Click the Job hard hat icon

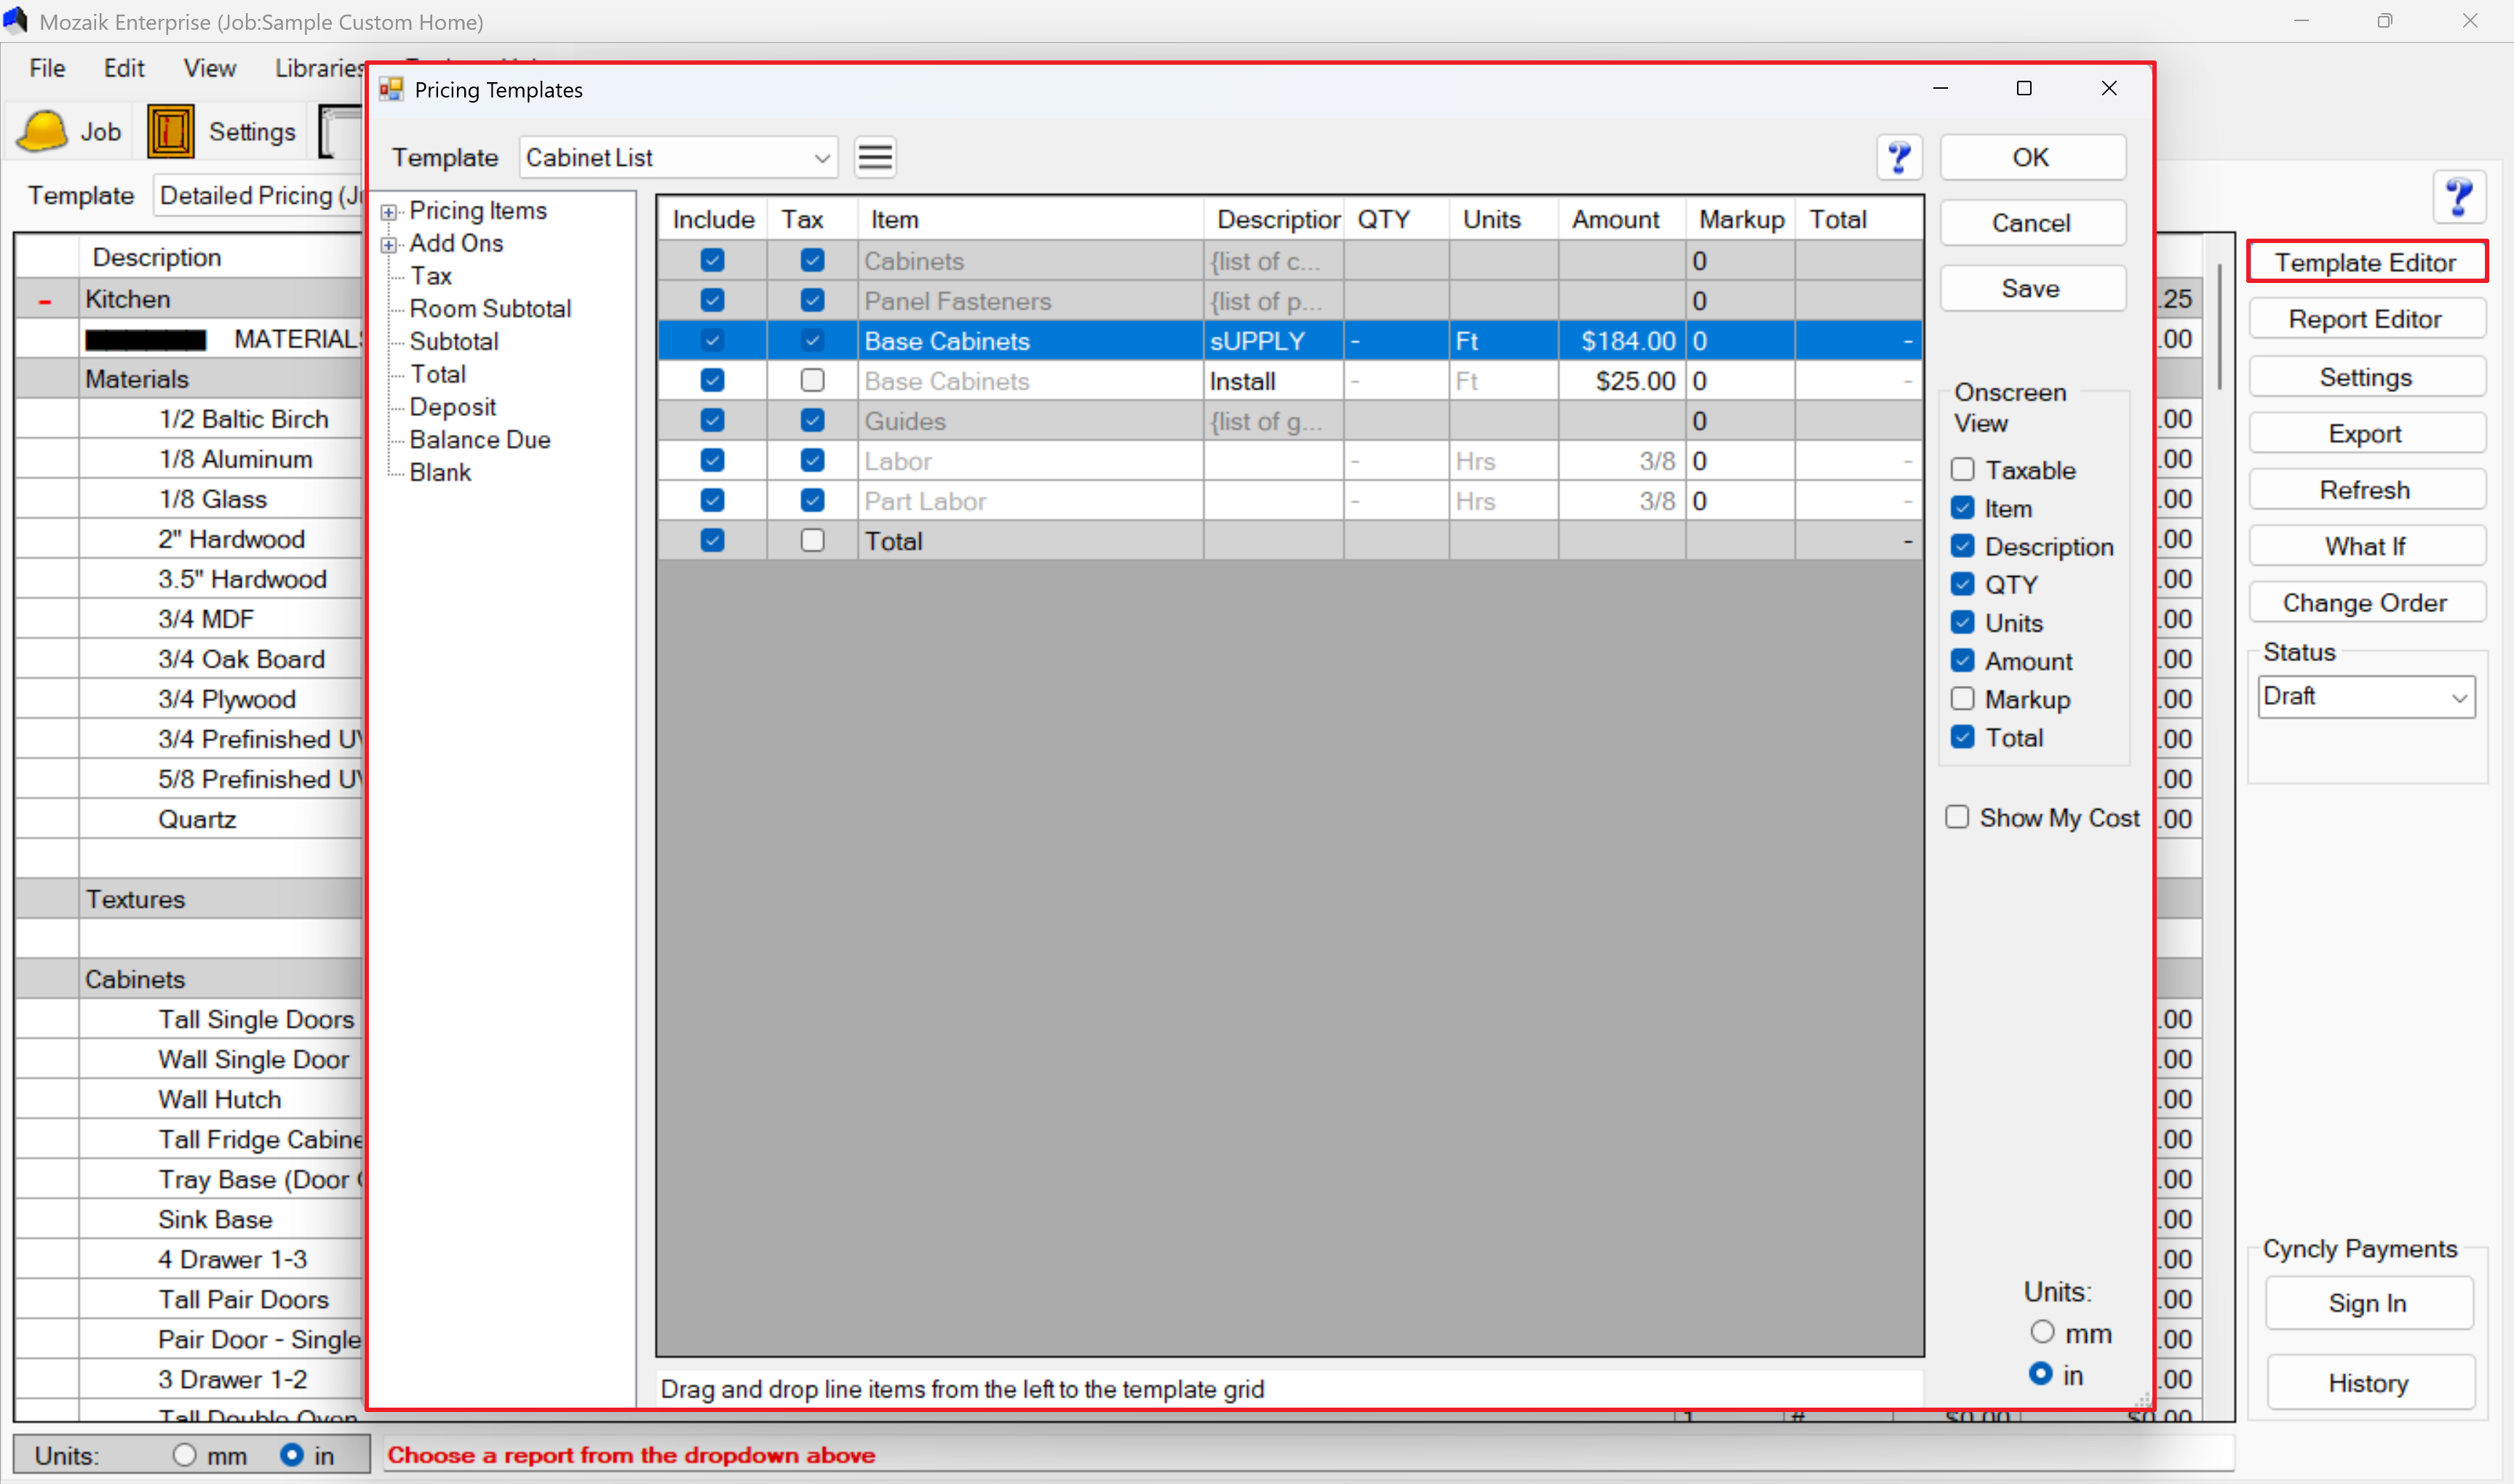[42, 132]
